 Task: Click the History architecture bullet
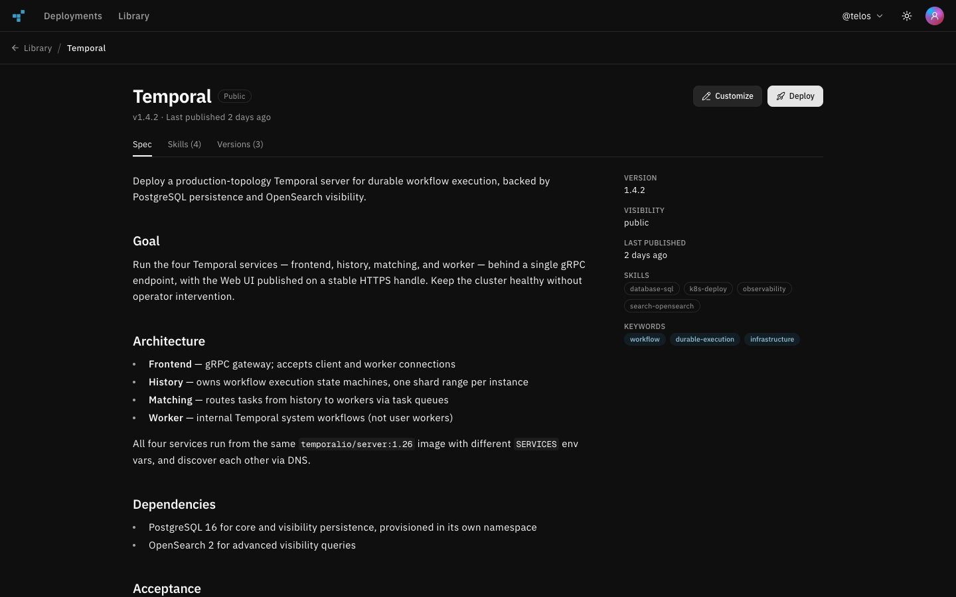click(339, 382)
